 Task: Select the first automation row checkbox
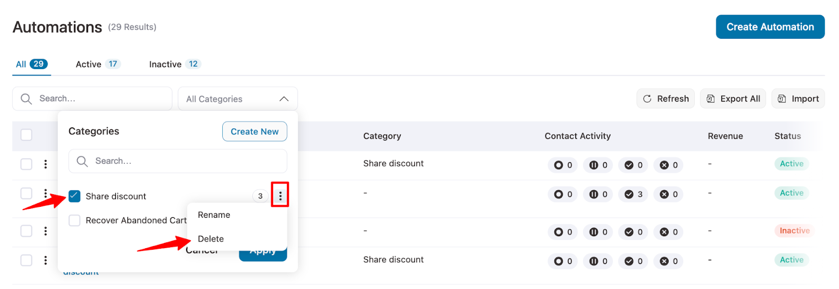26,164
